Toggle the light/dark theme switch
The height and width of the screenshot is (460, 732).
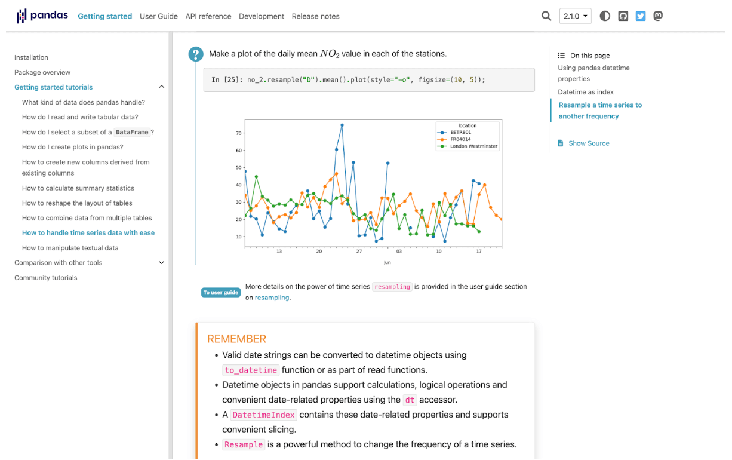pyautogui.click(x=605, y=16)
